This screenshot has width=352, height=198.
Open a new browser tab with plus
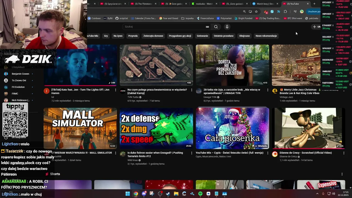314,4
